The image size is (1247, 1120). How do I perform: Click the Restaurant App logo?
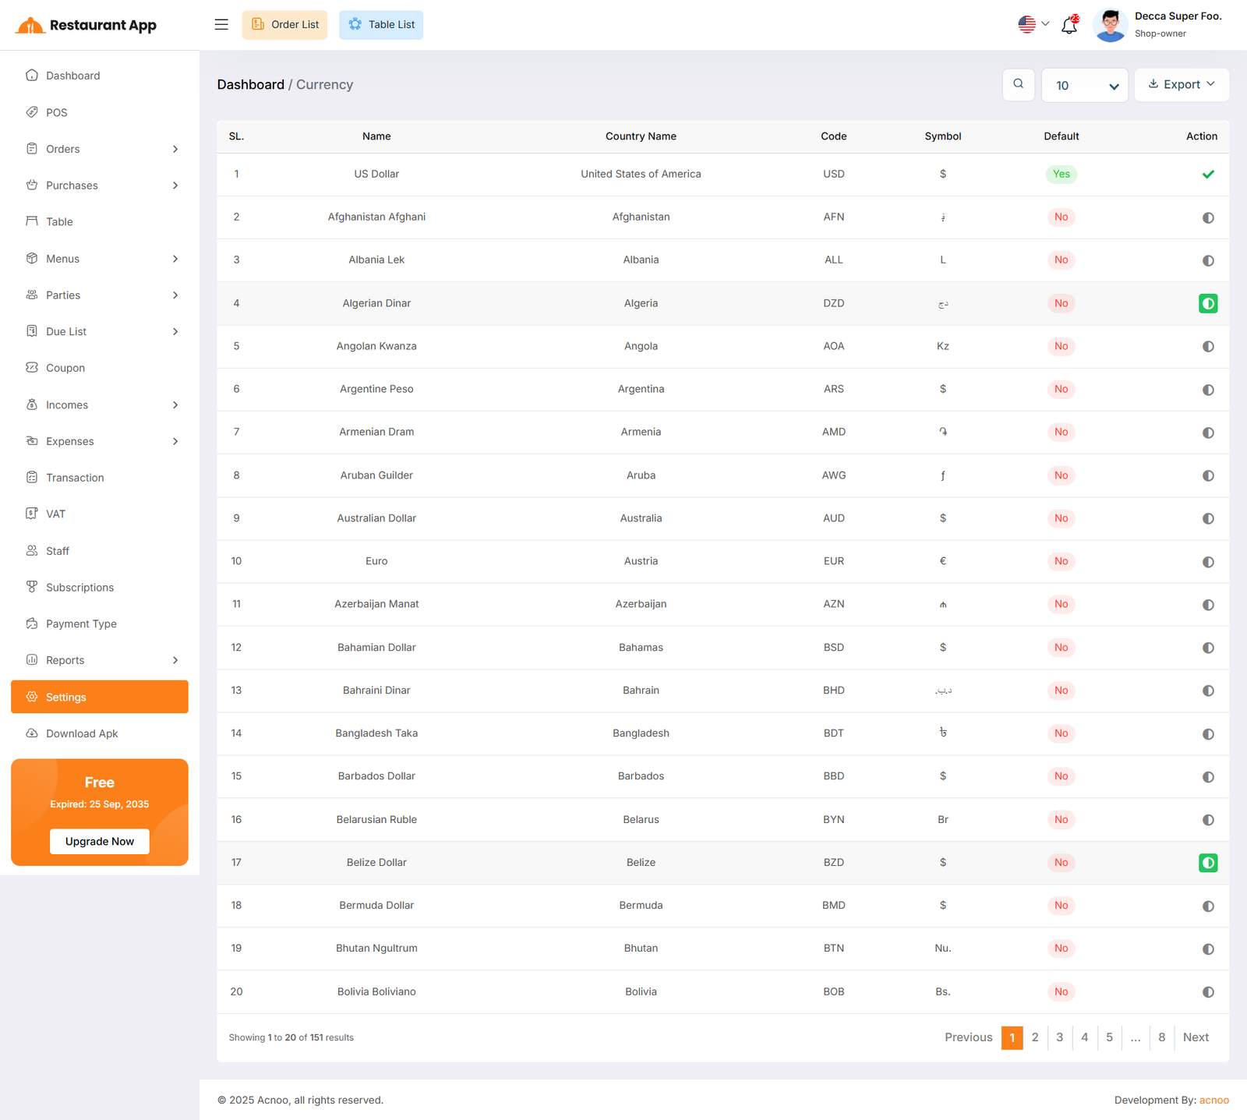[x=87, y=25]
